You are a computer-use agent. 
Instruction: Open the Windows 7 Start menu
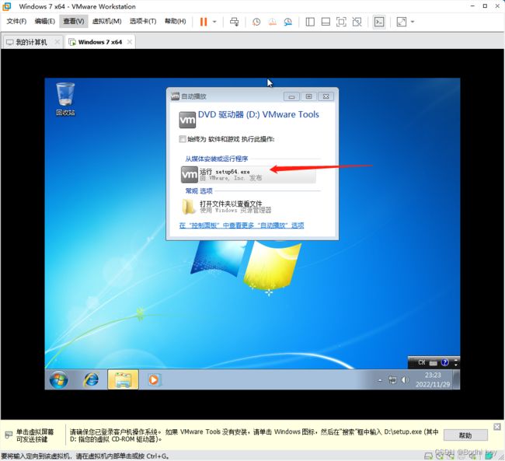click(x=58, y=379)
